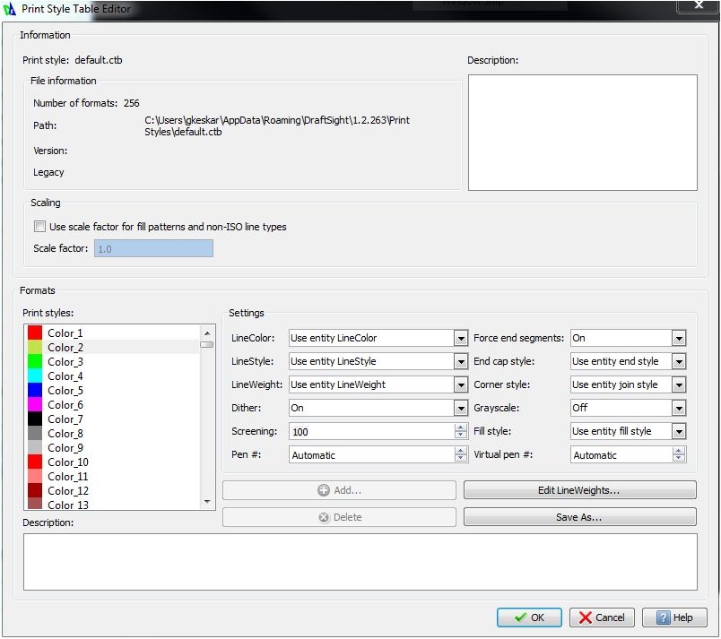
Task: Open the LineStyle dropdown
Action: [461, 361]
